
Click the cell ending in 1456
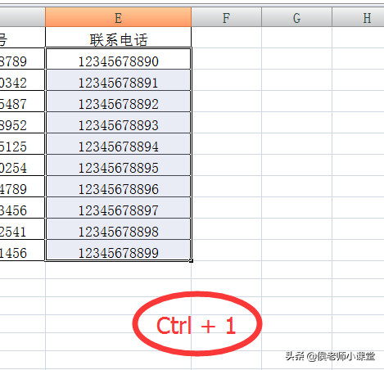tap(22, 250)
